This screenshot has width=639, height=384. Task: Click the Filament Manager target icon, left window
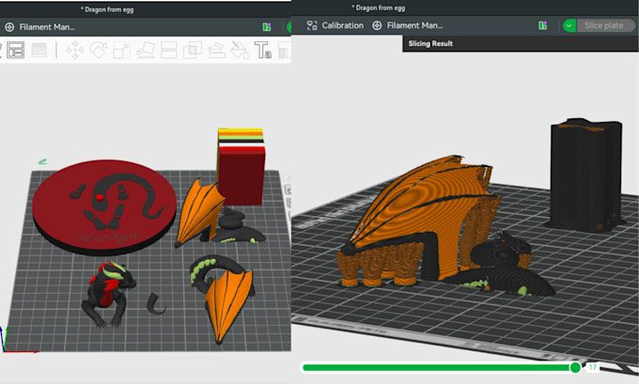click(x=9, y=27)
